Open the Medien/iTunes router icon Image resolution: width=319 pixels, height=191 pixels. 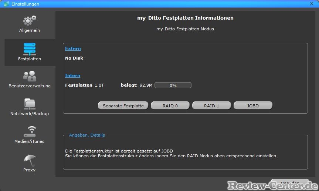[x=30, y=132]
